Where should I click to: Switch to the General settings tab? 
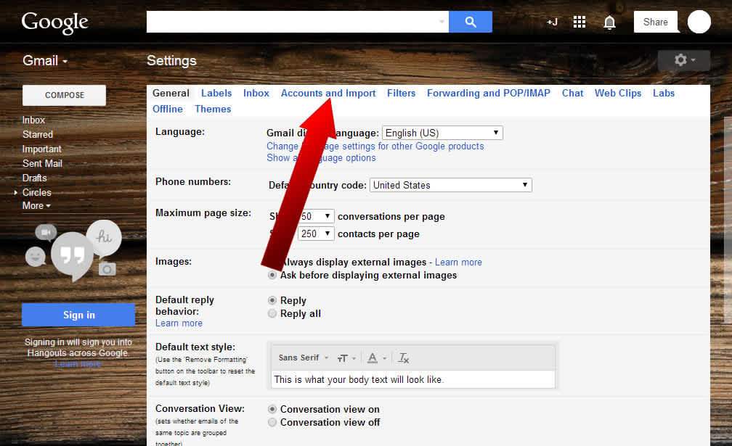[x=171, y=94]
